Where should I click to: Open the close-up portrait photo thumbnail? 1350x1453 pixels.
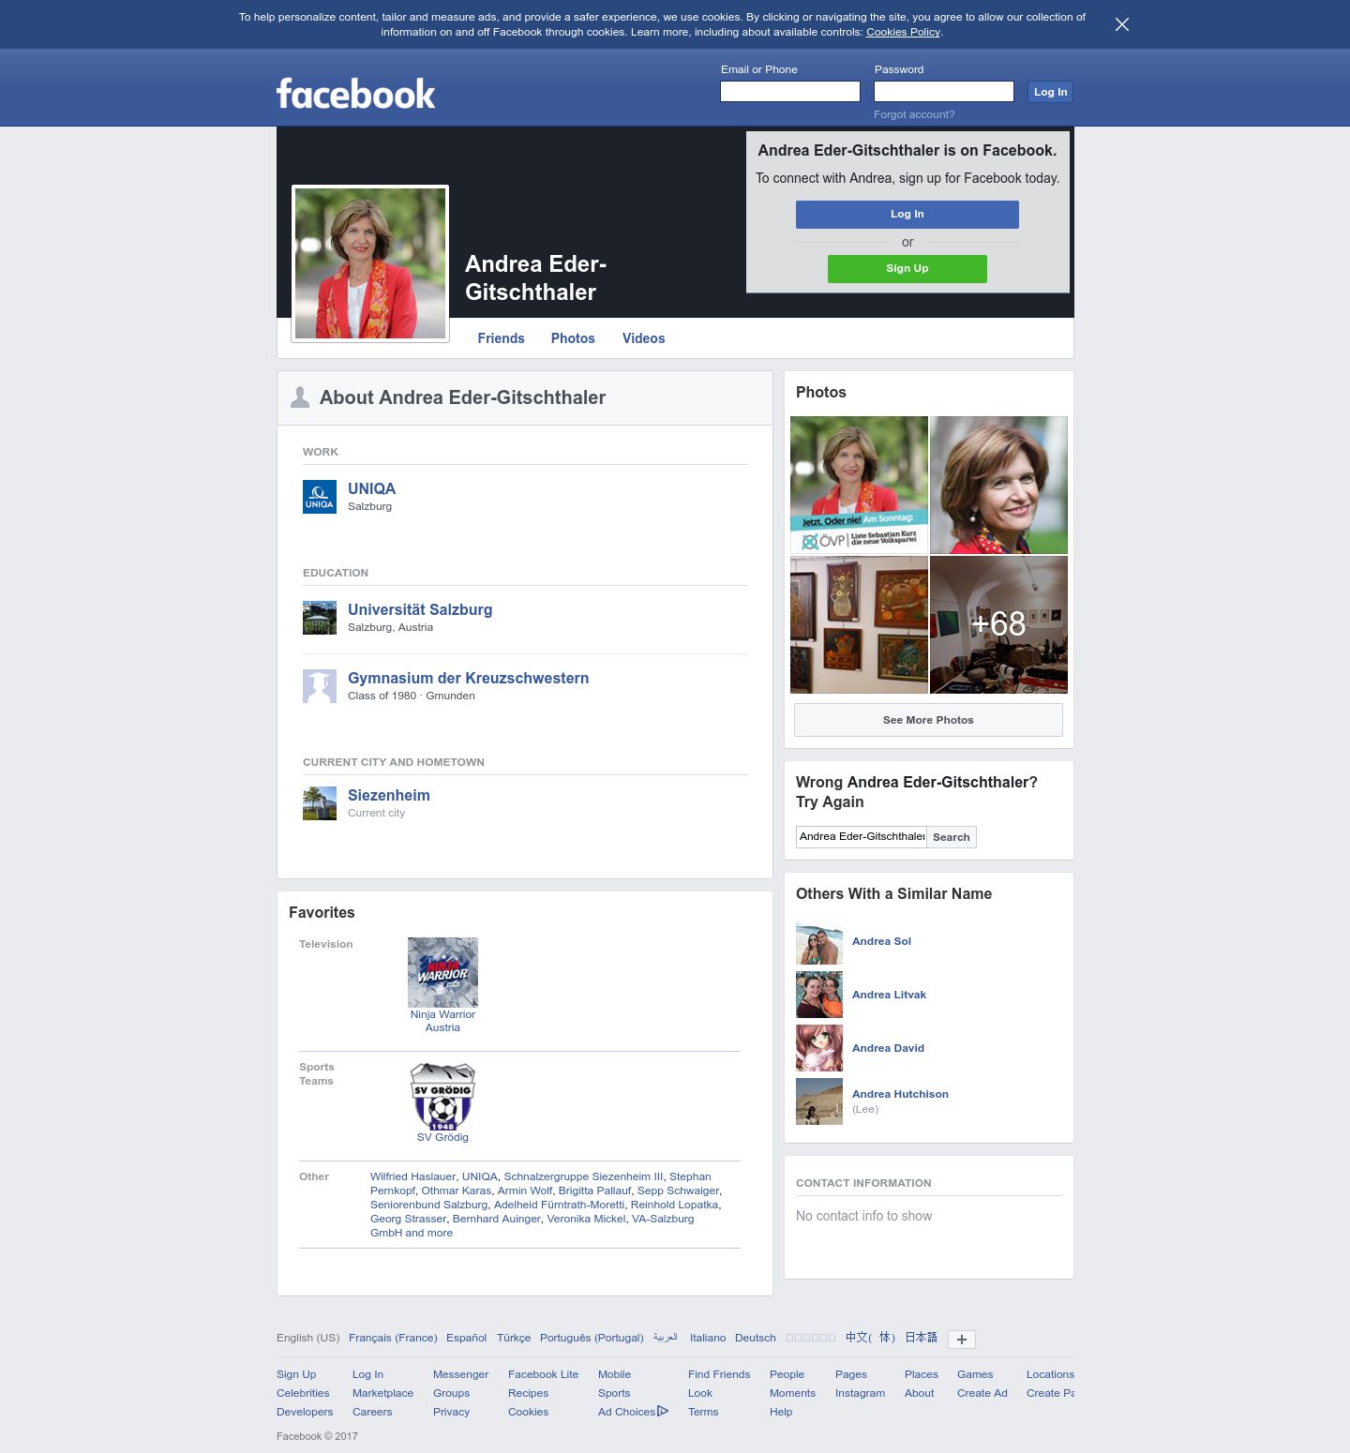[998, 485]
